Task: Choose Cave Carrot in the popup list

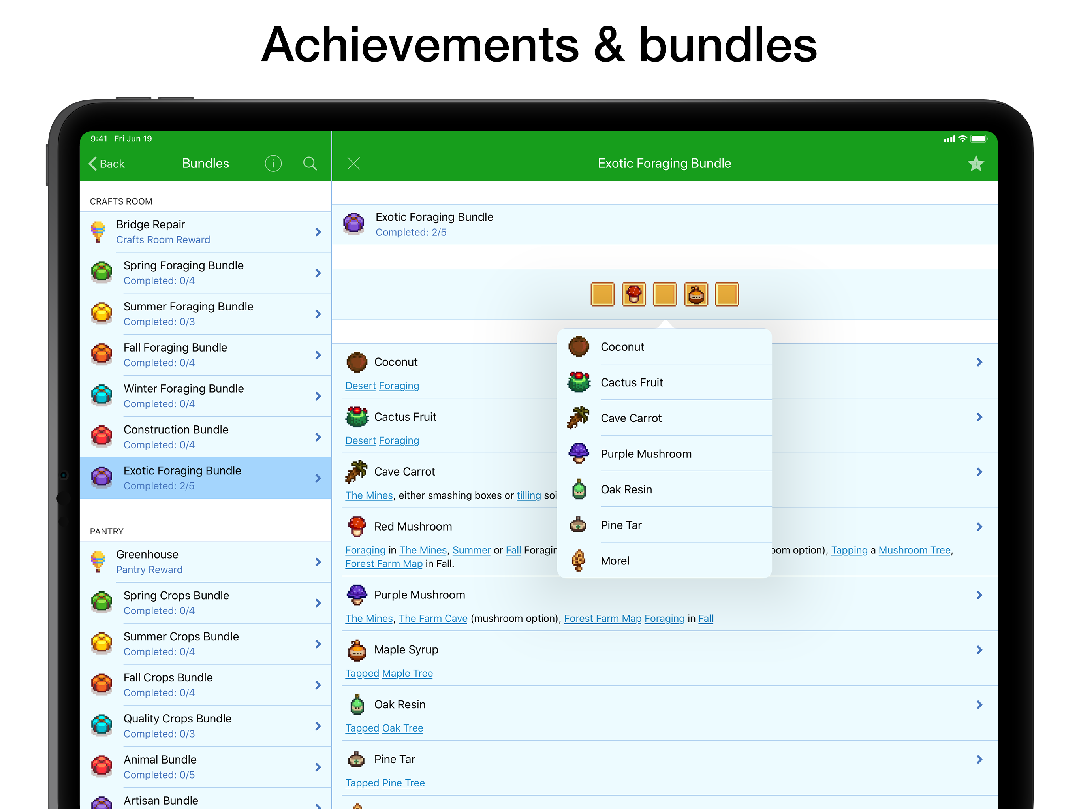Action: pos(664,418)
